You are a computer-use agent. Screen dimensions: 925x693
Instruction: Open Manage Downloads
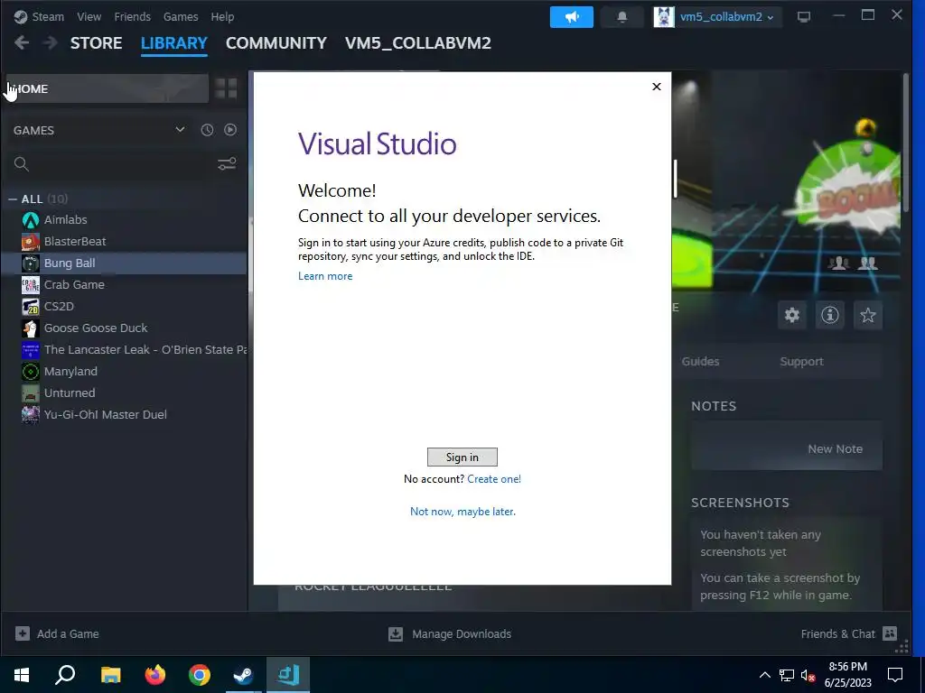point(450,634)
